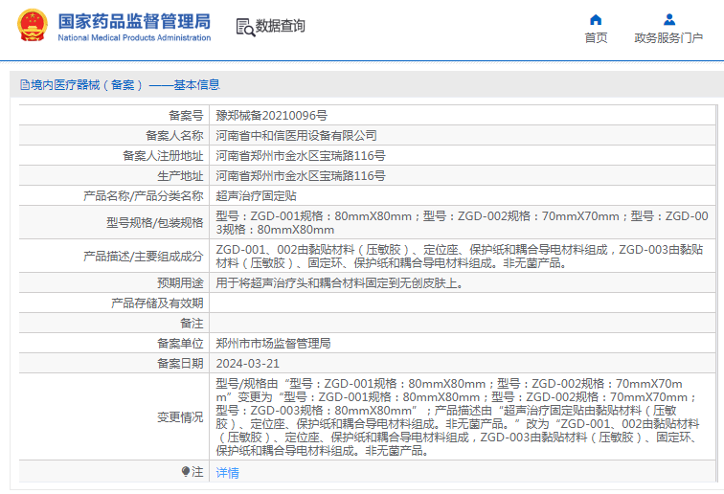Click the 预期用途 label
This screenshot has width=724, height=494.
tap(180, 283)
